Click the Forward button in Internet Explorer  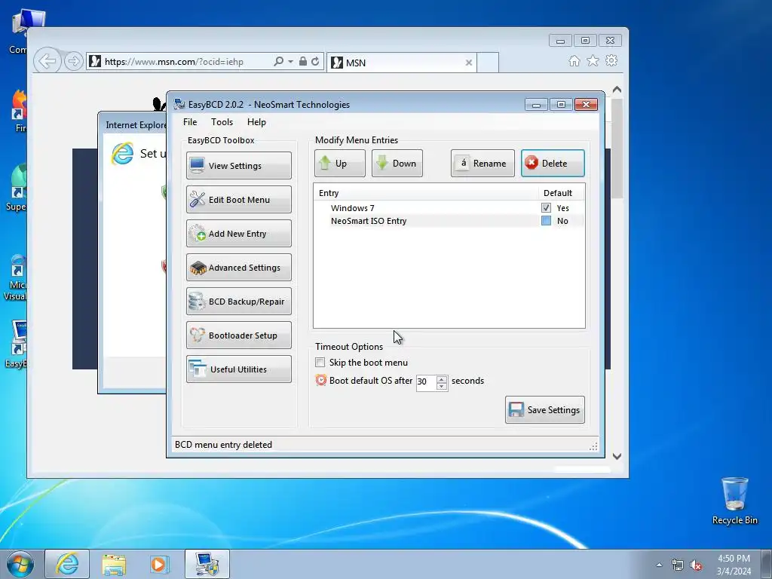point(73,62)
